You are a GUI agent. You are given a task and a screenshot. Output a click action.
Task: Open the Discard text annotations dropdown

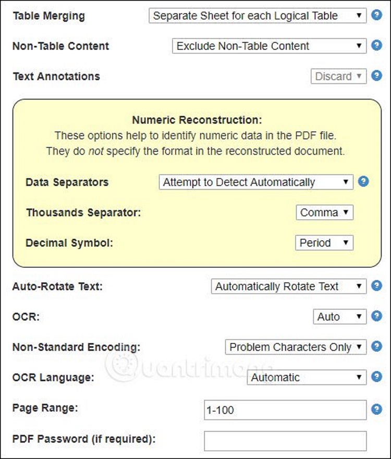coord(338,77)
